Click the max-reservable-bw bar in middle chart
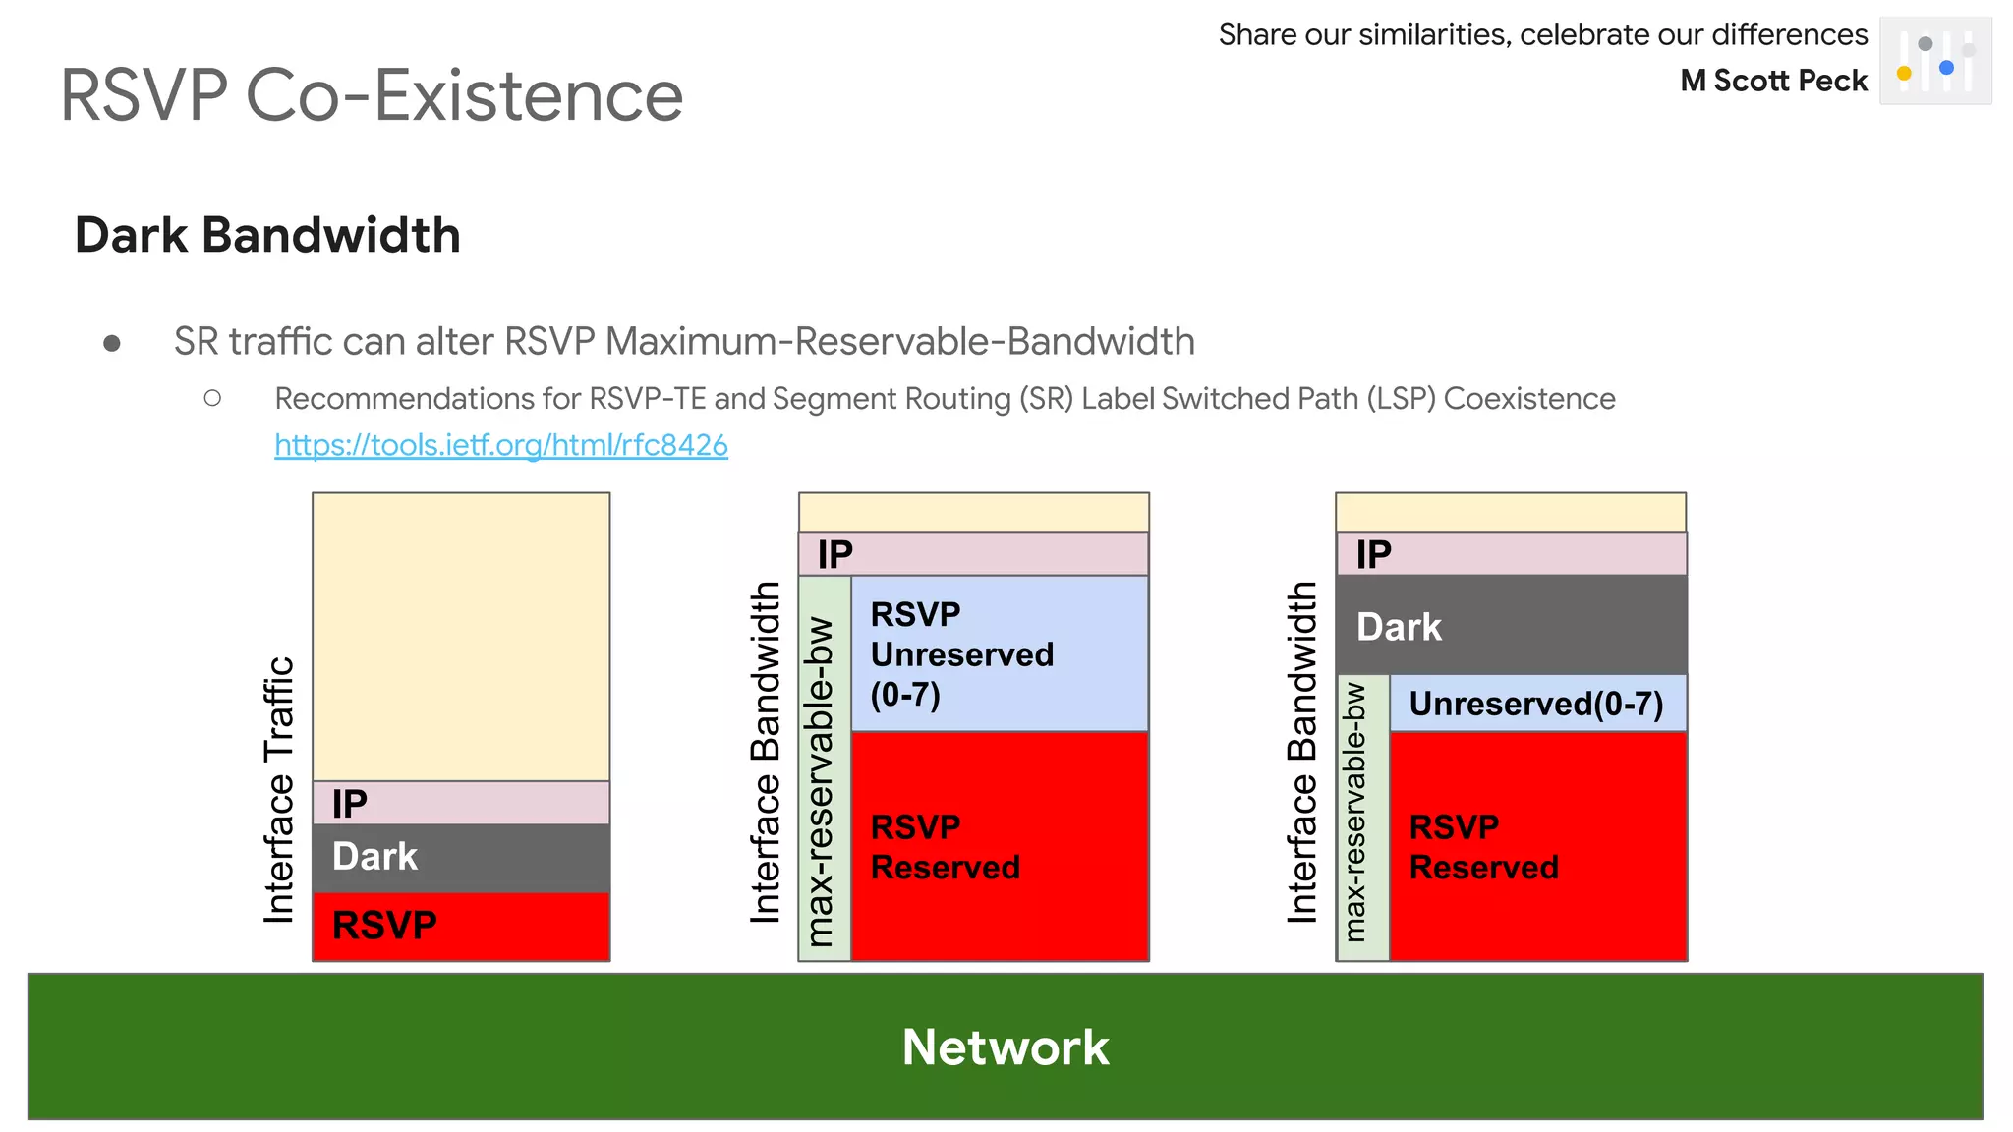2013x1132 pixels. (824, 768)
